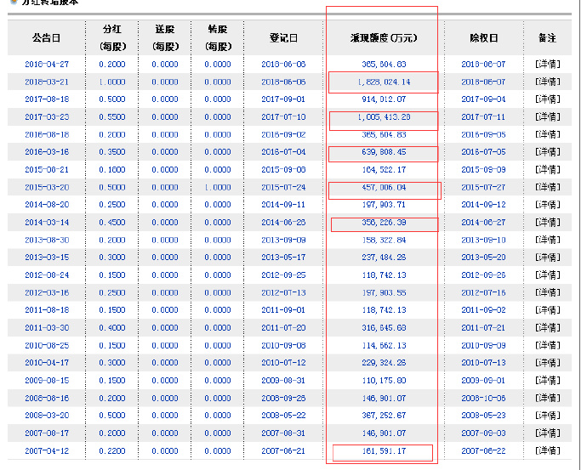
Task: Click registration date 2012-07-13
Action: pos(283,292)
